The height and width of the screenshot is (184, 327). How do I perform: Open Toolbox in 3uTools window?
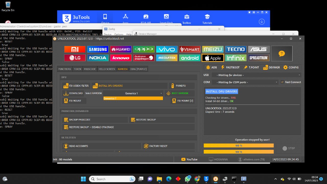pos(187,19)
